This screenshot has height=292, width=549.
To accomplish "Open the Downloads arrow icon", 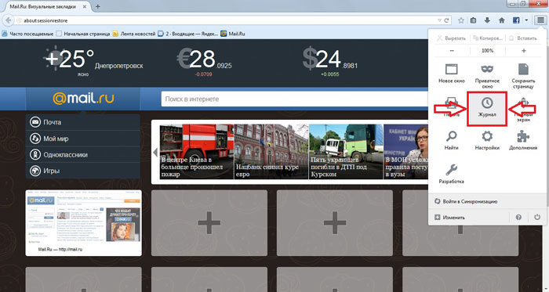I will pos(487,20).
